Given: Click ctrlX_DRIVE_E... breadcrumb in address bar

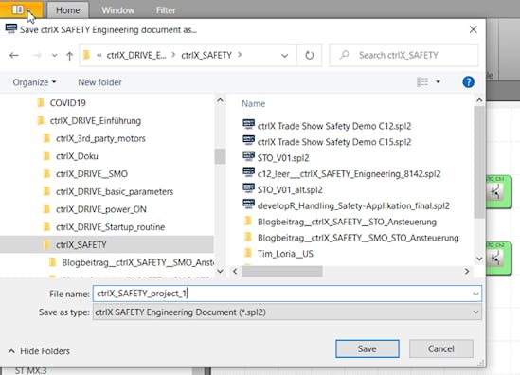Looking at the screenshot, I should (136, 55).
